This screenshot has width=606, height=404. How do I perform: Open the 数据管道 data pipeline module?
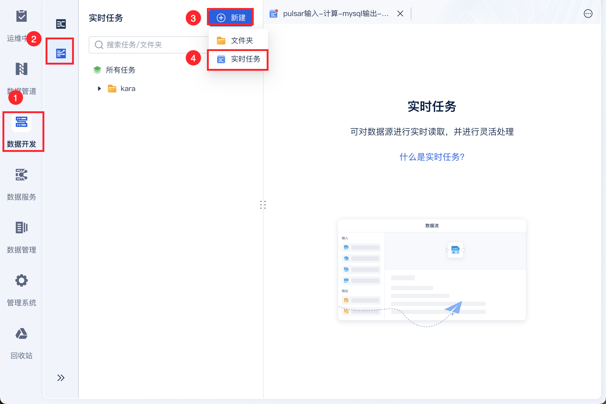21,69
